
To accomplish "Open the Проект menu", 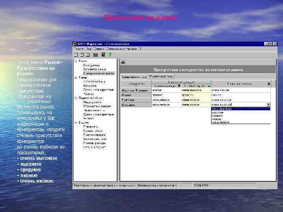I will (x=79, y=49).
